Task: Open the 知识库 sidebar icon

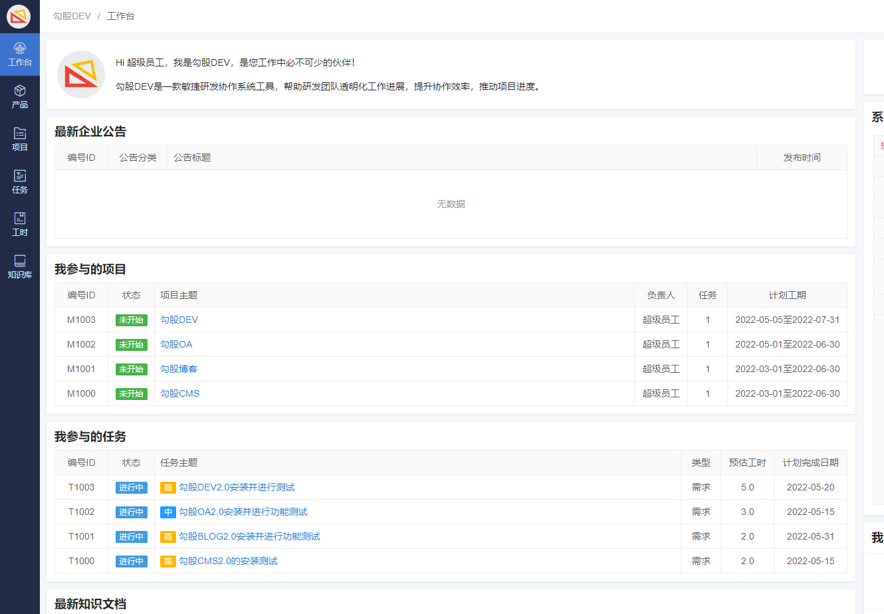Action: (x=20, y=267)
